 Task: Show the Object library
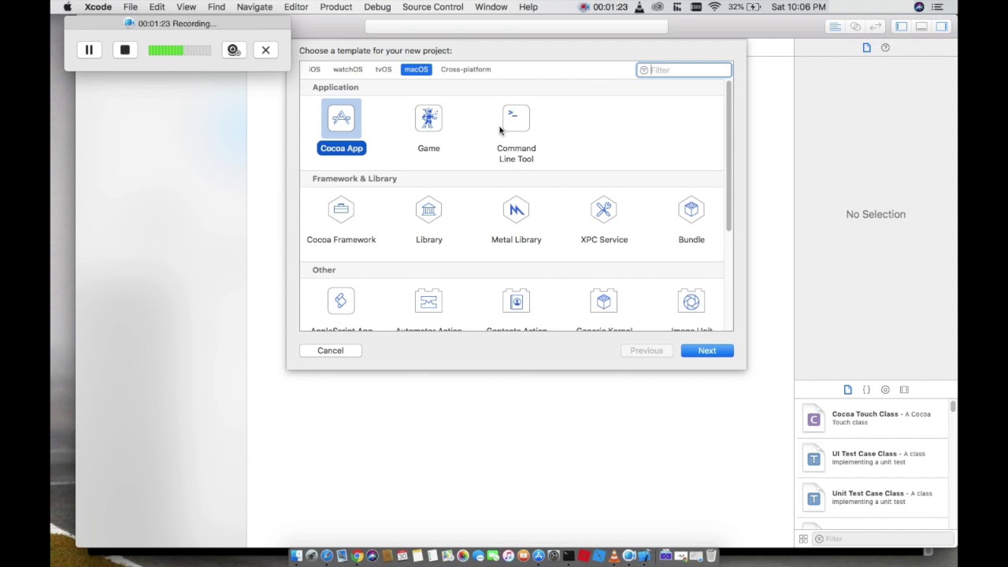tap(885, 390)
